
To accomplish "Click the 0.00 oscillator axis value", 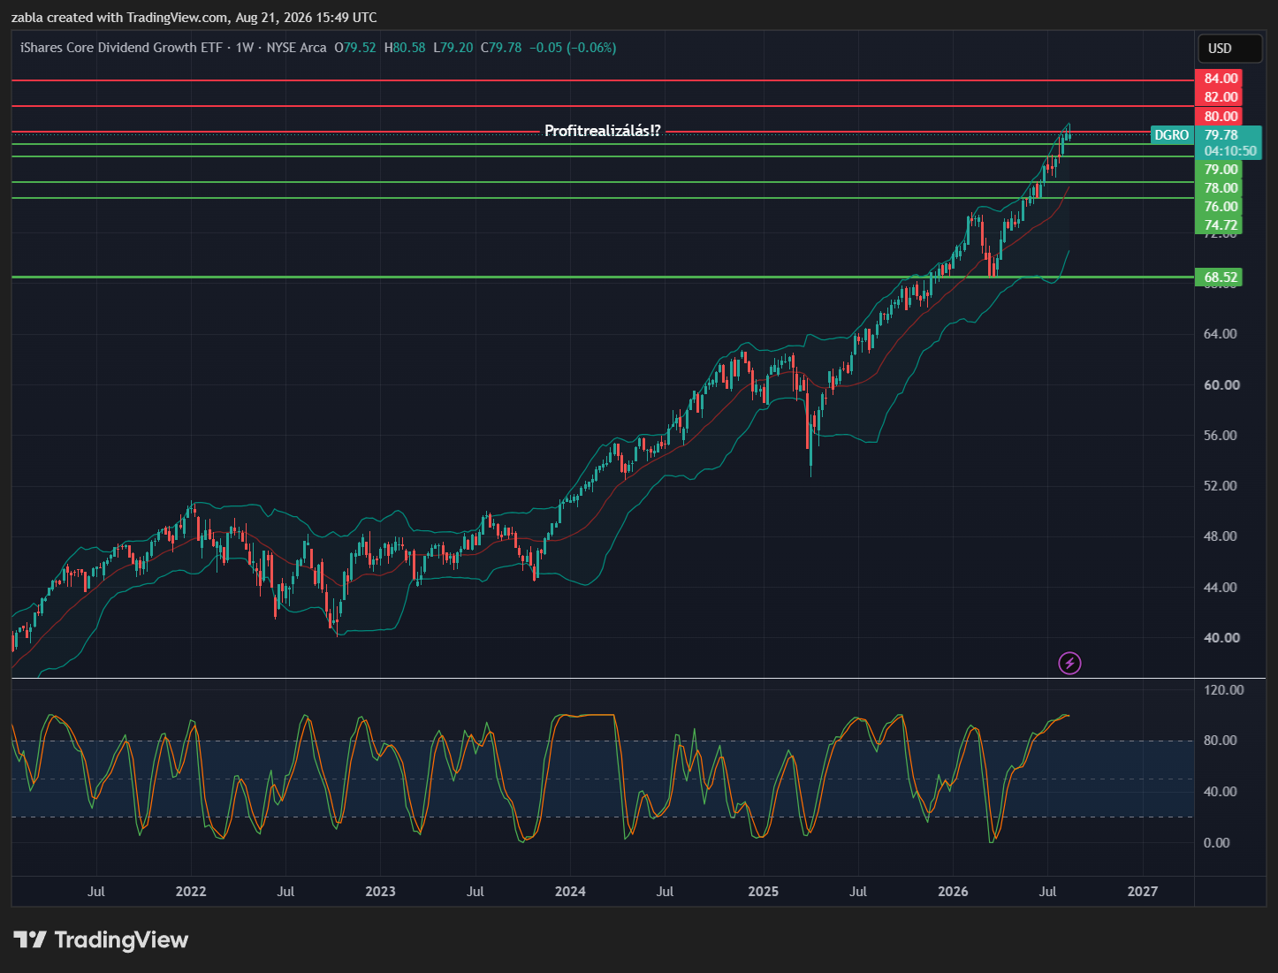I will point(1217,843).
